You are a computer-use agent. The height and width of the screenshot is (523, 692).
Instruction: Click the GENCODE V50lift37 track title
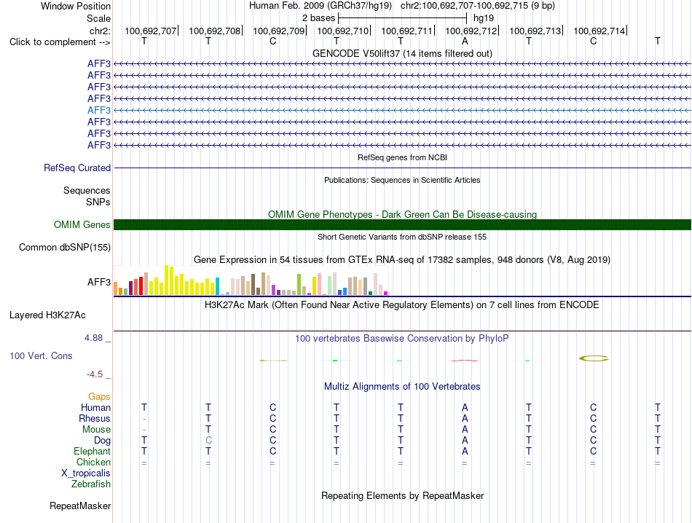point(402,53)
